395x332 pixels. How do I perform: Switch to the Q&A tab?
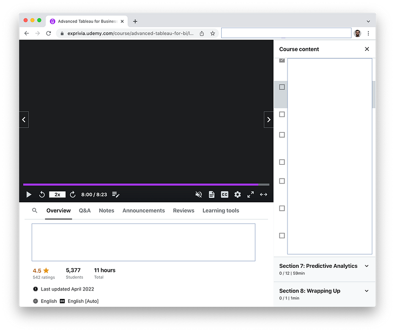(84, 211)
